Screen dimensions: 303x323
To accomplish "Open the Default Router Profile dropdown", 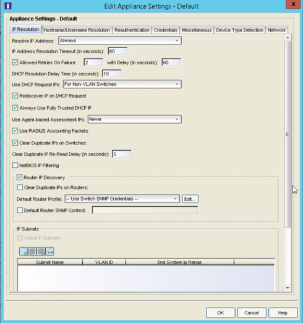I will tap(122, 199).
